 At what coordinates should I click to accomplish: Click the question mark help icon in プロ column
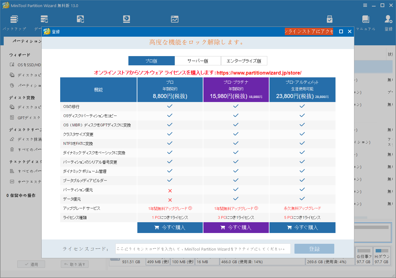click(190, 208)
